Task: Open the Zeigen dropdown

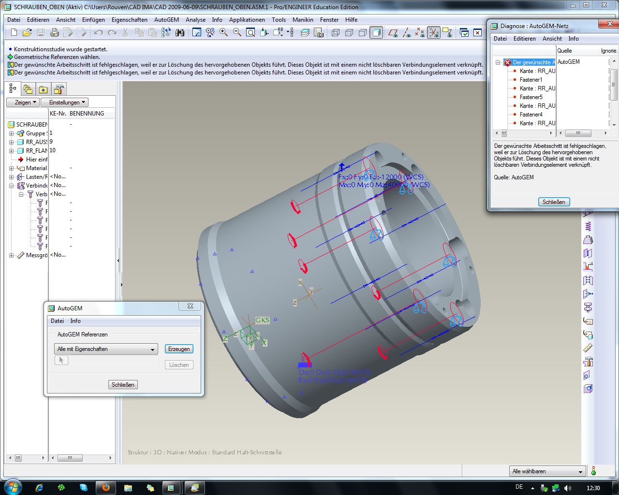Action: [23, 102]
